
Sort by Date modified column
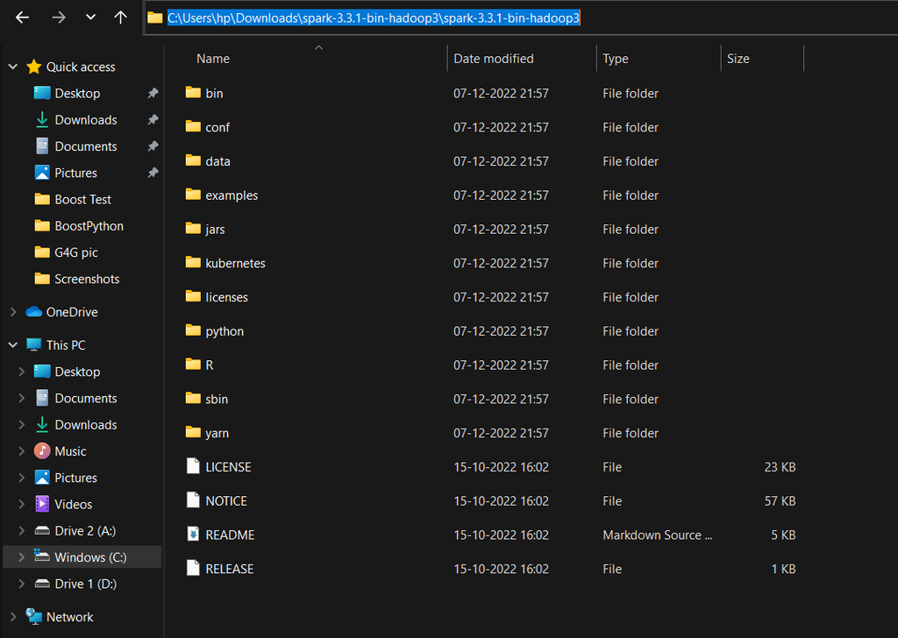coord(494,59)
